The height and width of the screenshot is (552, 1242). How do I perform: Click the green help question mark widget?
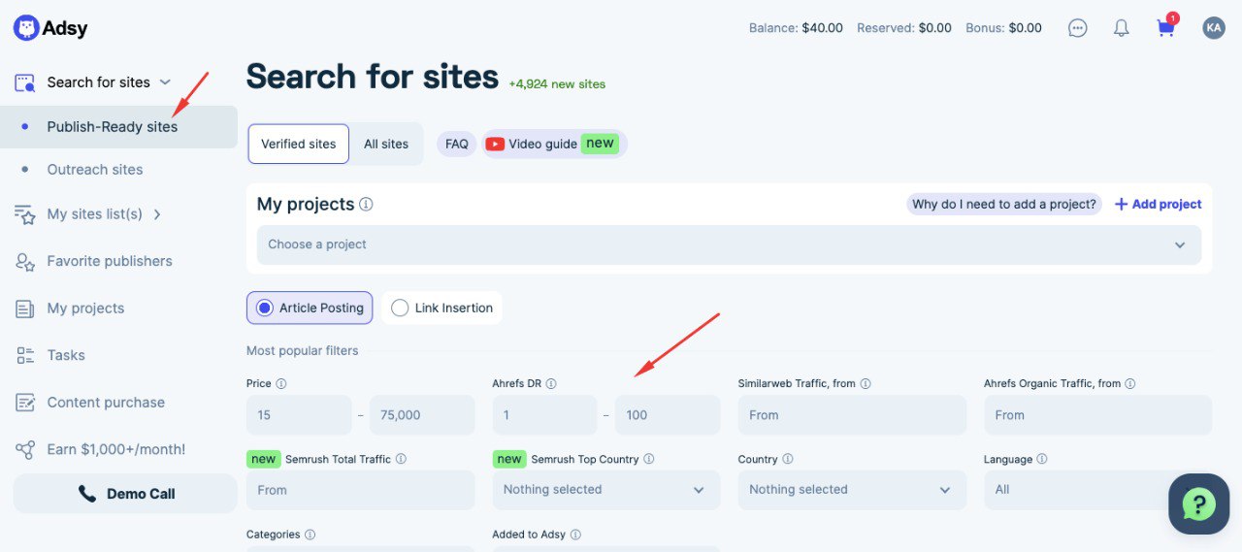(x=1198, y=503)
